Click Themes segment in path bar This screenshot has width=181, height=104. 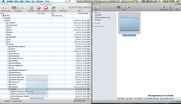click(87, 8)
